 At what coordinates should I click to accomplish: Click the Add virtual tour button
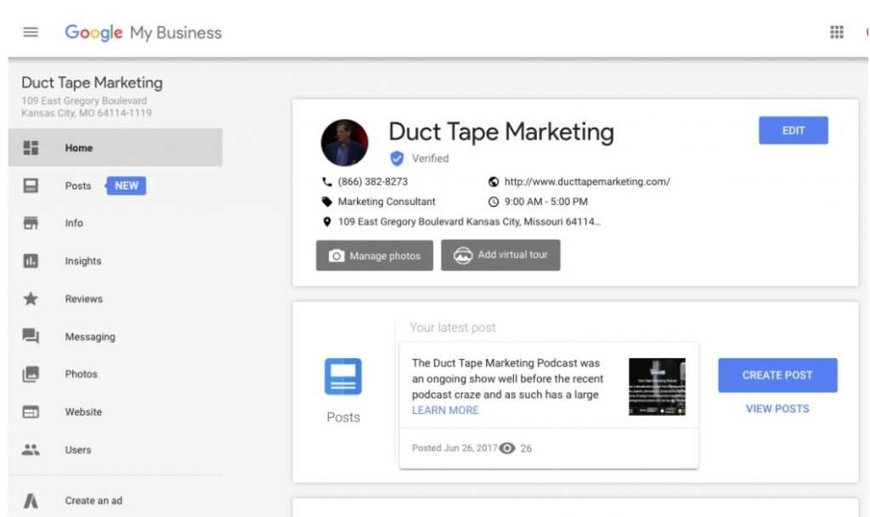click(500, 255)
